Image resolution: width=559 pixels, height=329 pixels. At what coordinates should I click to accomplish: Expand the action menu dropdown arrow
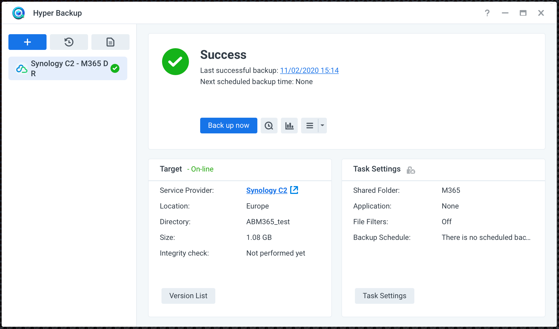tap(322, 126)
